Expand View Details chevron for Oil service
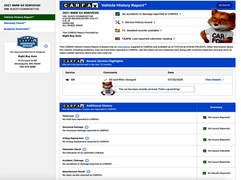This screenshot has width=241, height=180. pos(223,79)
